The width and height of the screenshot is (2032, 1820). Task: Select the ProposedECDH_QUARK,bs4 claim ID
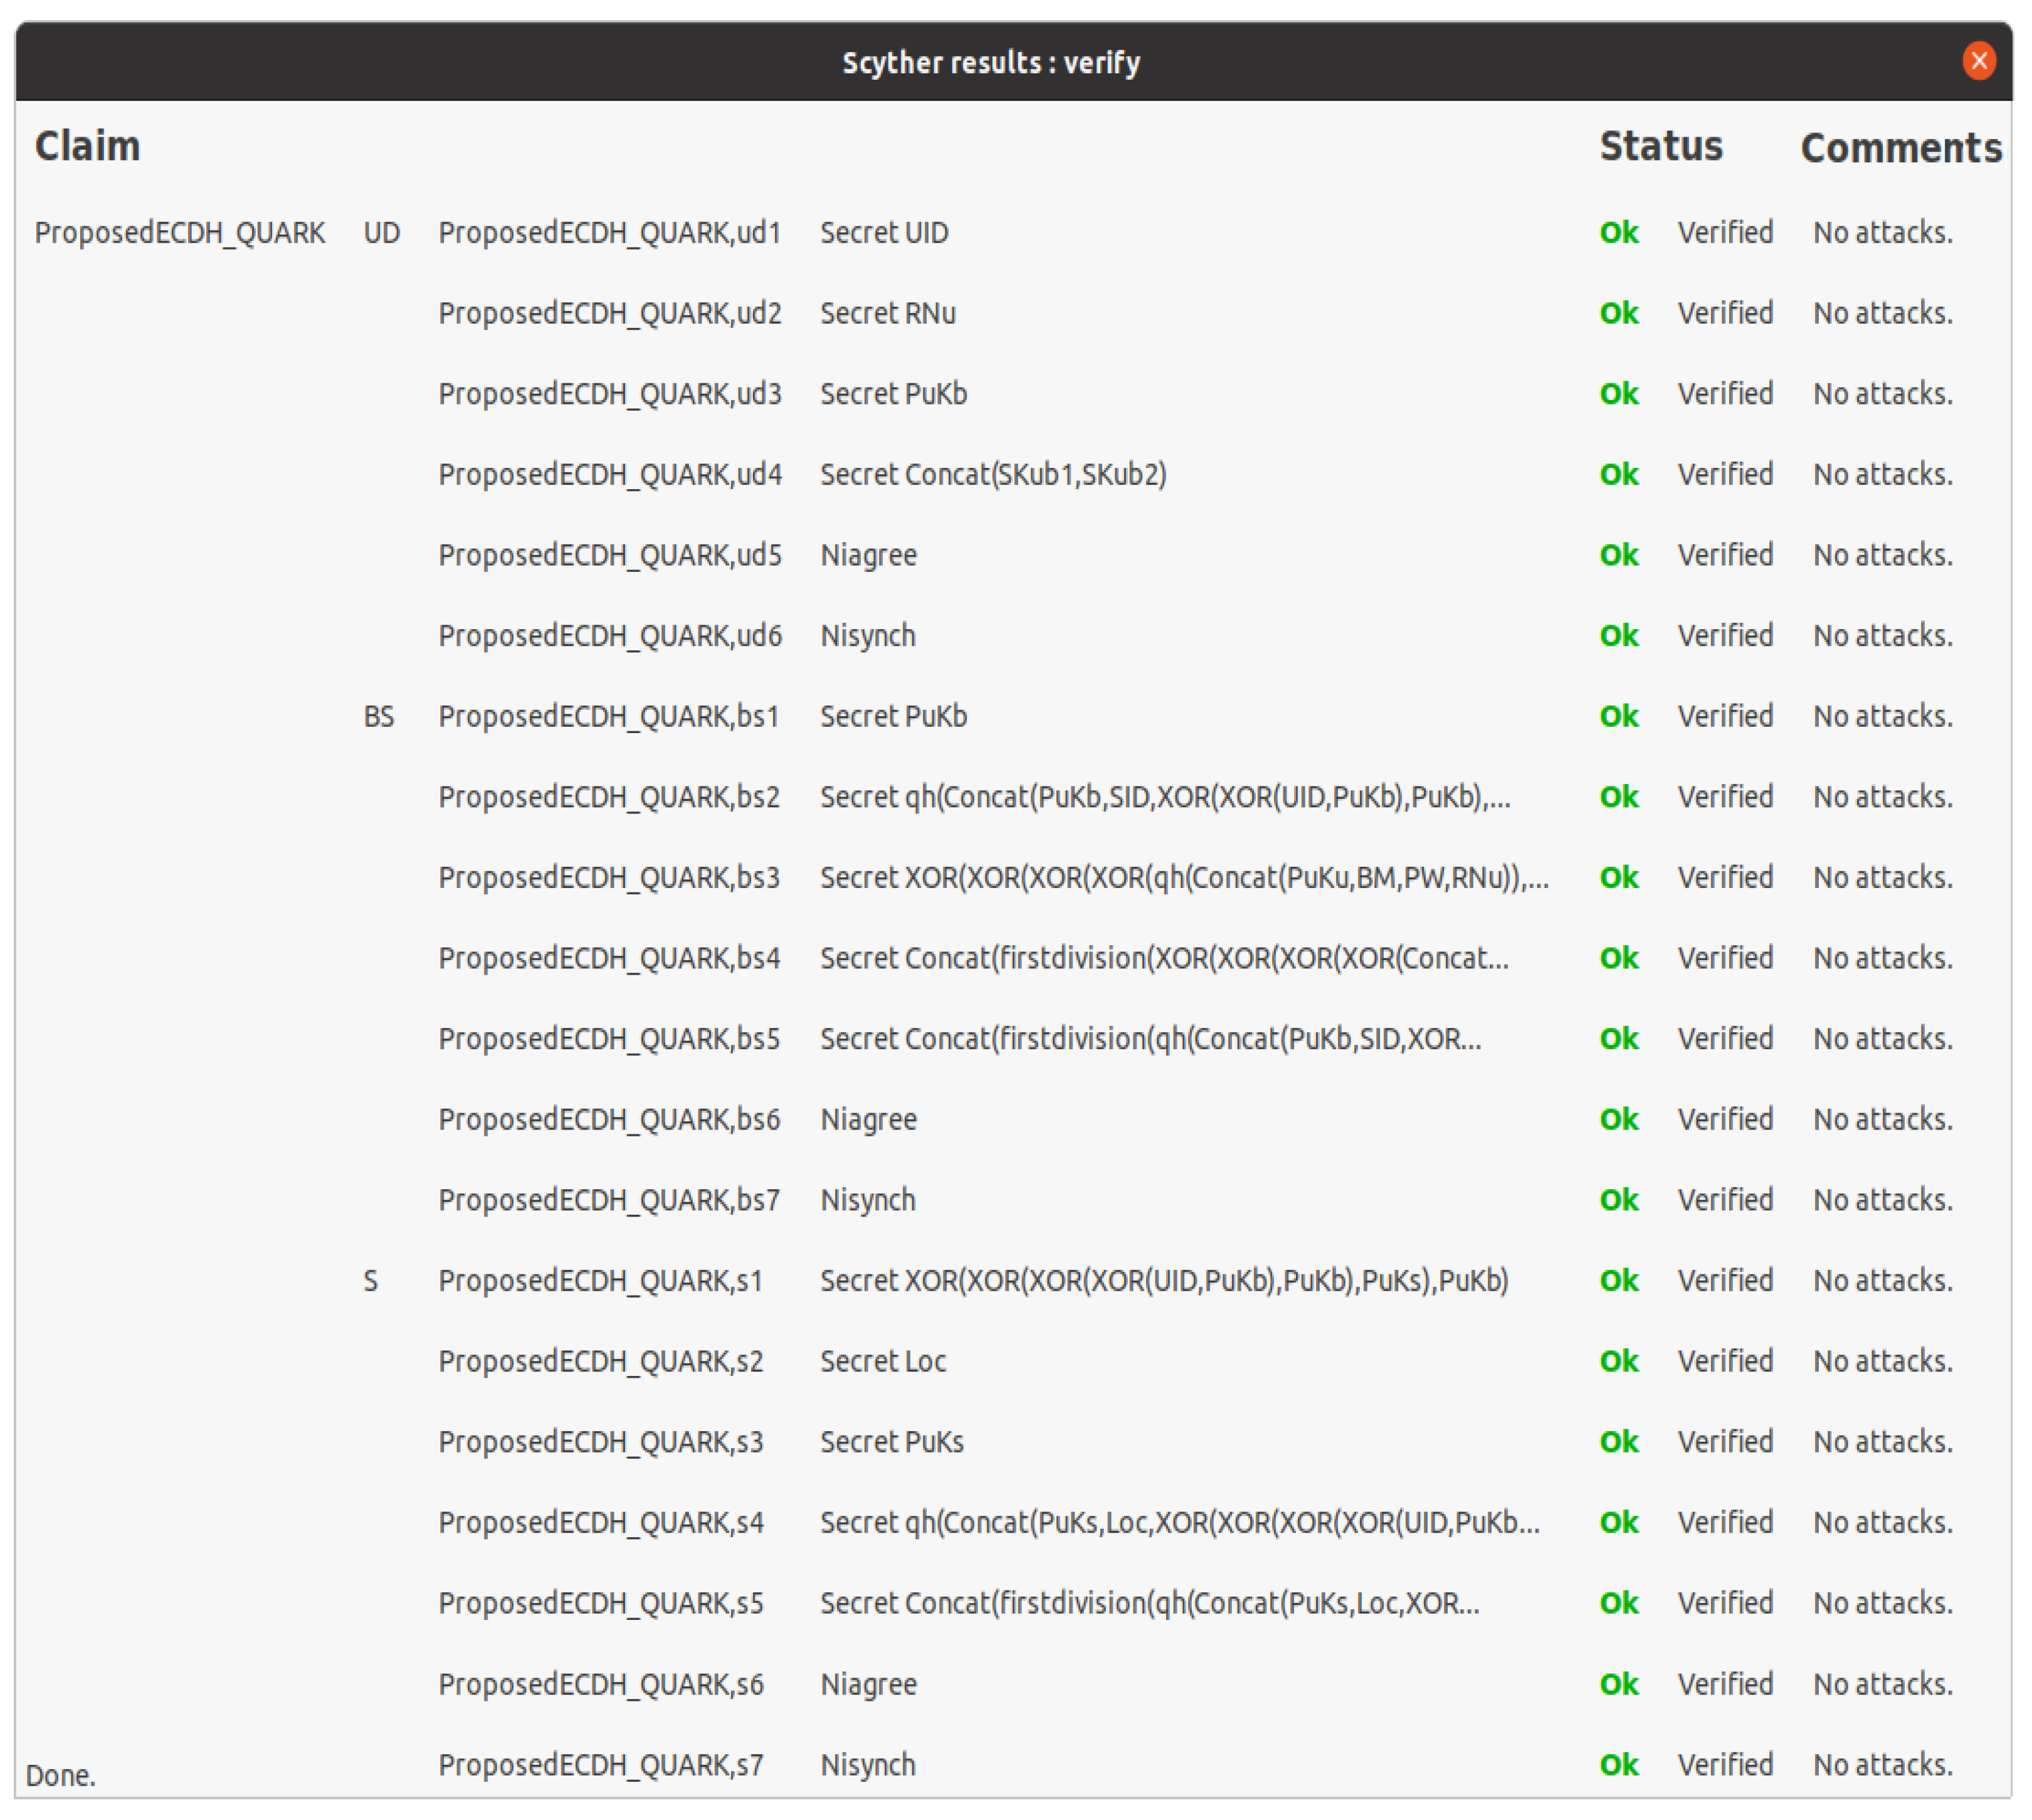pos(609,958)
